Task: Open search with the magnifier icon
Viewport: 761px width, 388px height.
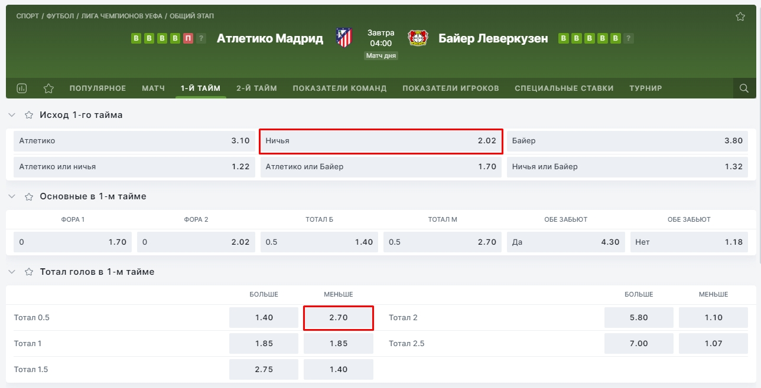Action: (x=744, y=88)
